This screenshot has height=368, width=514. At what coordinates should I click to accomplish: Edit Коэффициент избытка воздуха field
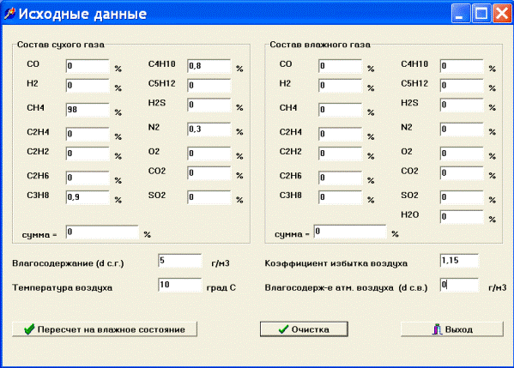459,261
